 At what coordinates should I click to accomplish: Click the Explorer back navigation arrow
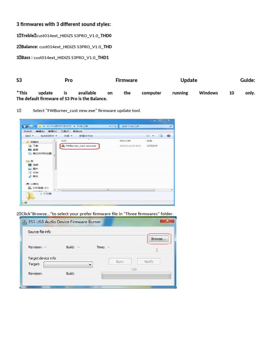tap(24, 126)
